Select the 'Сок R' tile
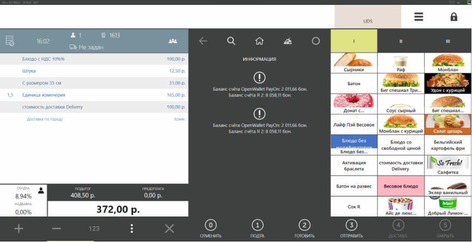472x242 pixels. click(x=354, y=207)
